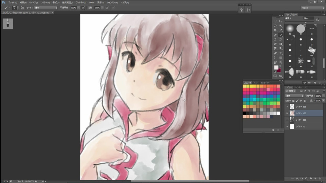Select the Type tool
Viewport: 326px width, 183px height.
281,53
